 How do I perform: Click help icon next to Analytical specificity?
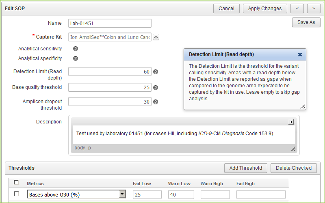pyautogui.click(x=76, y=58)
